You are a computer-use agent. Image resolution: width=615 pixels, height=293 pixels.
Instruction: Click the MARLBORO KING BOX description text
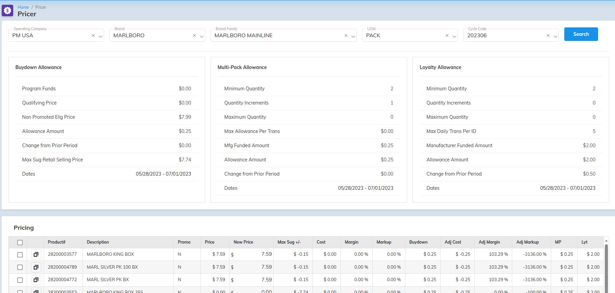[110, 254]
